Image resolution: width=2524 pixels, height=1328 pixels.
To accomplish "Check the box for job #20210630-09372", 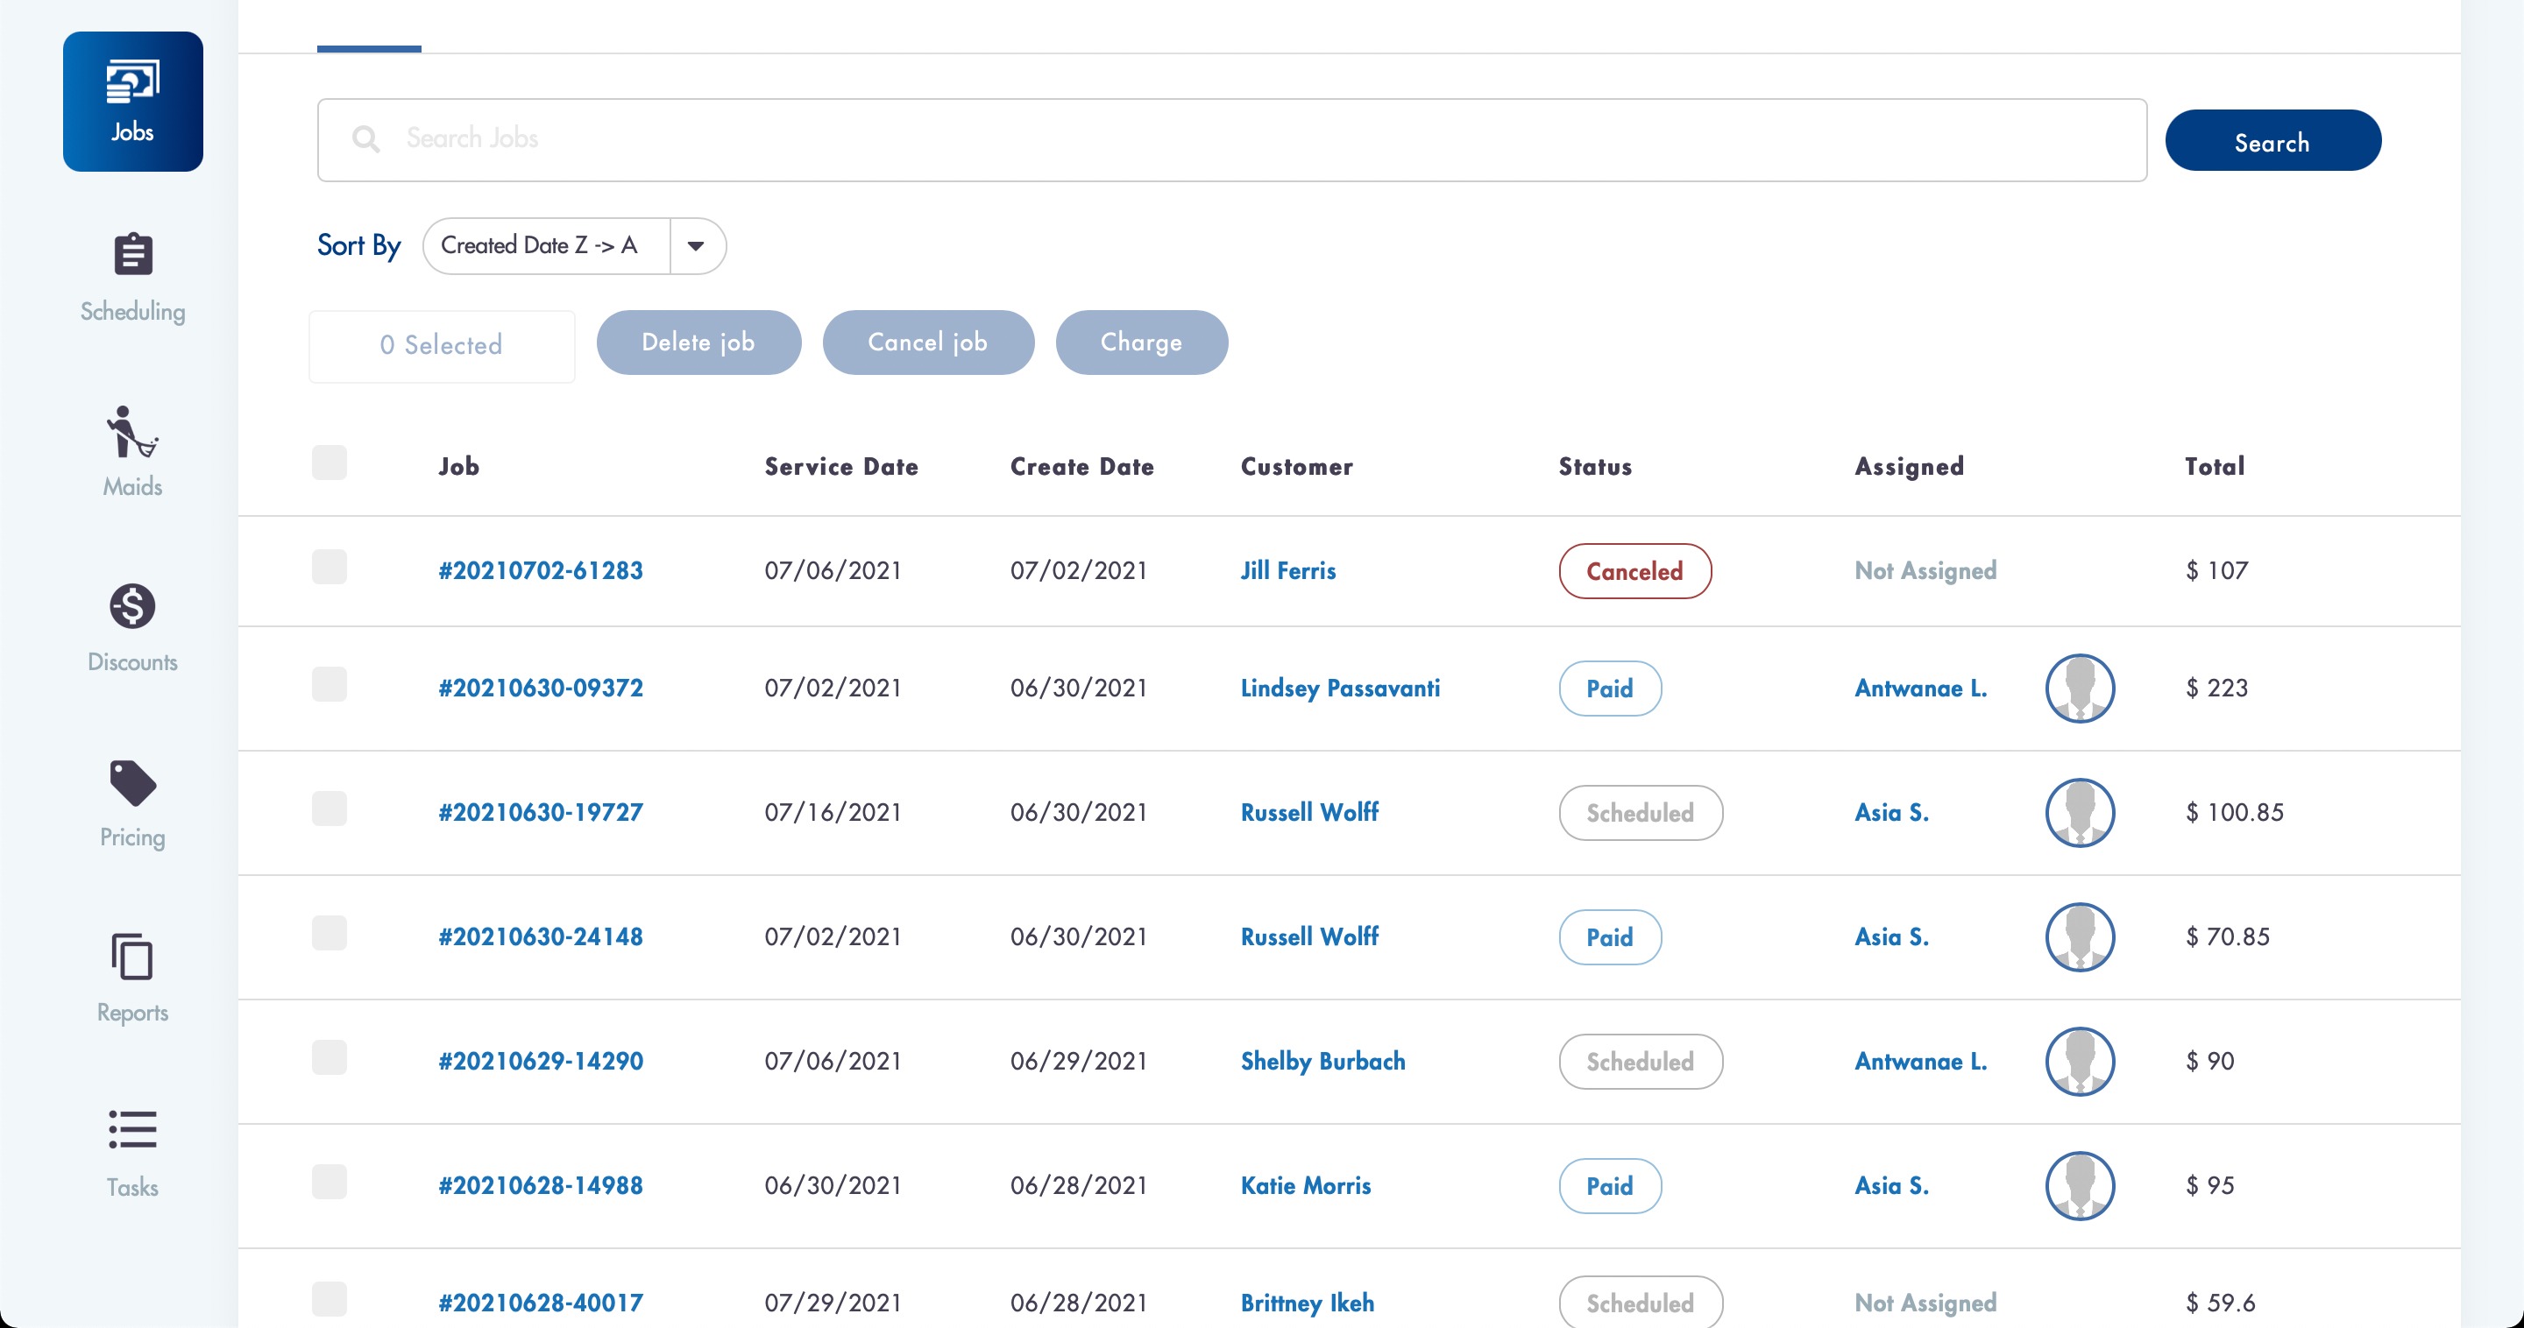I will pos(330,683).
